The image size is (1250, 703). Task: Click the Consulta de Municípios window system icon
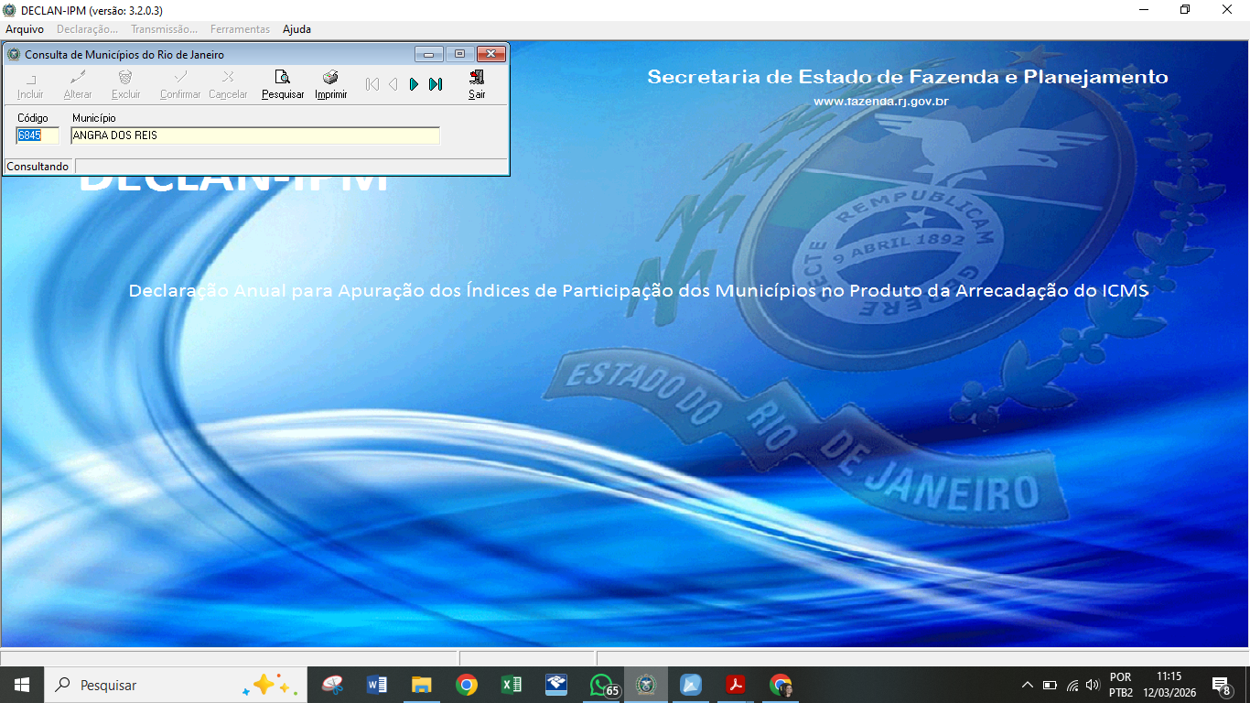pyautogui.click(x=14, y=55)
